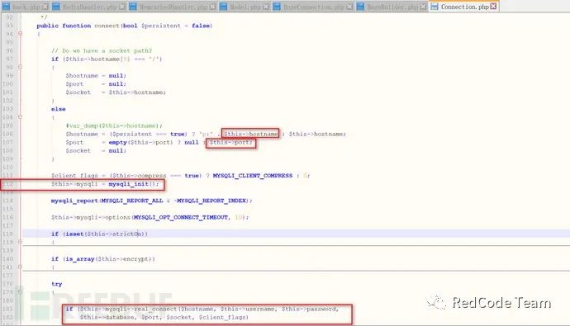This screenshot has height=326, width=570.
Task: Switch to the Model.php tab
Action: click(245, 7)
